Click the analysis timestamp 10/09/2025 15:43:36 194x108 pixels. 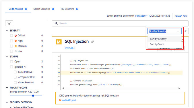(x=159, y=16)
